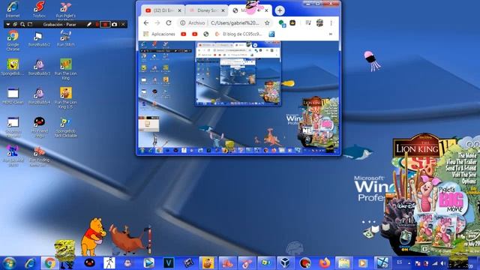Click the dark crown extension icon
The image size is (480, 270).
click(292, 22)
